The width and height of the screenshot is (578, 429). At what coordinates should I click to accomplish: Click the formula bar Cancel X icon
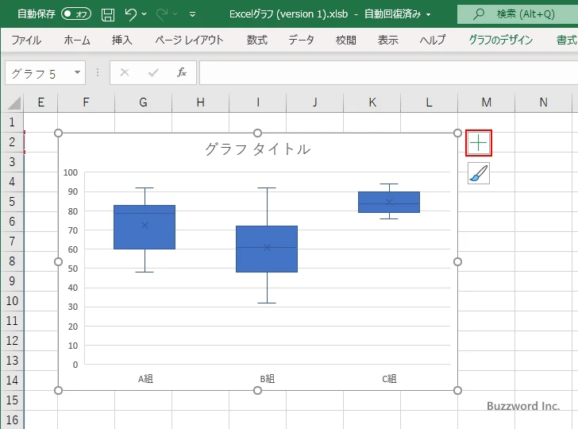pyautogui.click(x=125, y=72)
